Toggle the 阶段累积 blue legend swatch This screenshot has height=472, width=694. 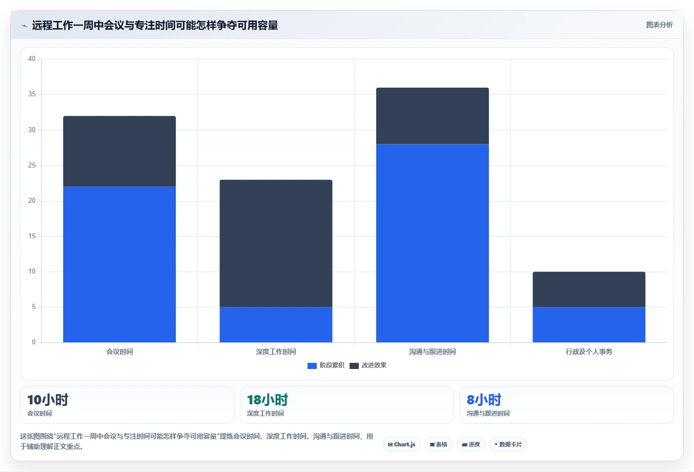[312, 365]
